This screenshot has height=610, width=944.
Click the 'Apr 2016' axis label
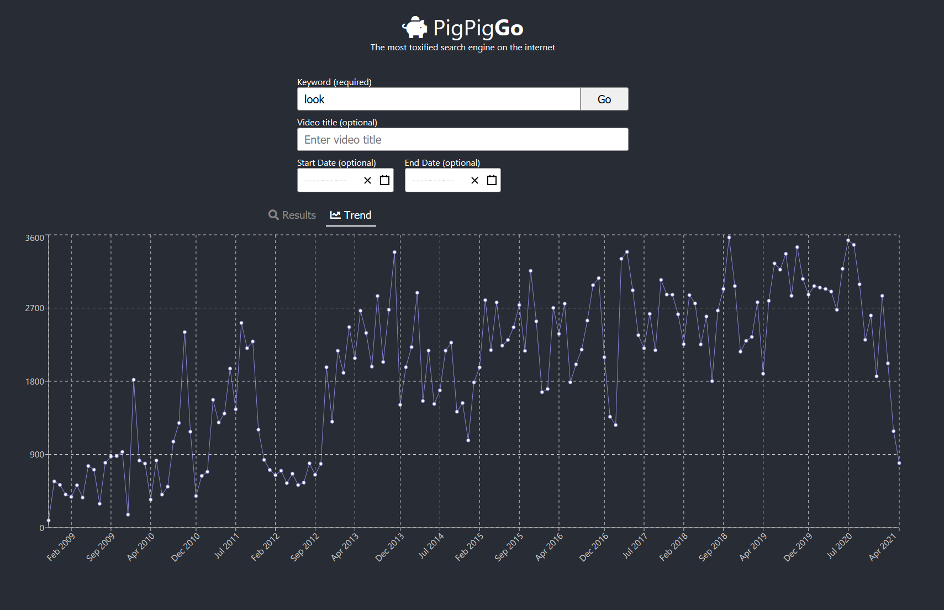pyautogui.click(x=549, y=547)
